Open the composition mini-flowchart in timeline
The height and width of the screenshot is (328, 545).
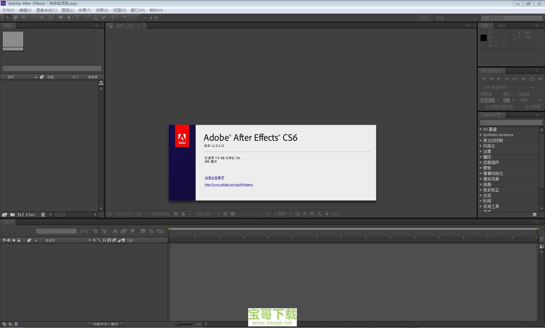tap(84, 231)
